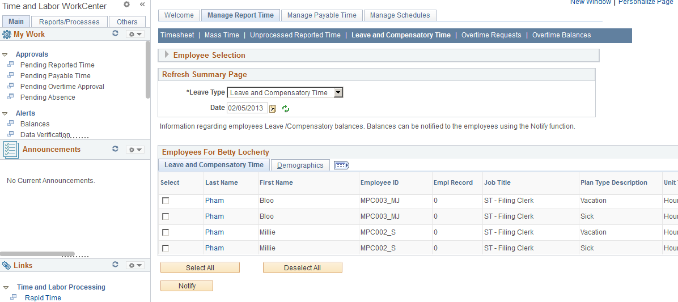
Task: Open Pham link in Bloo Vacation row
Action: (214, 201)
